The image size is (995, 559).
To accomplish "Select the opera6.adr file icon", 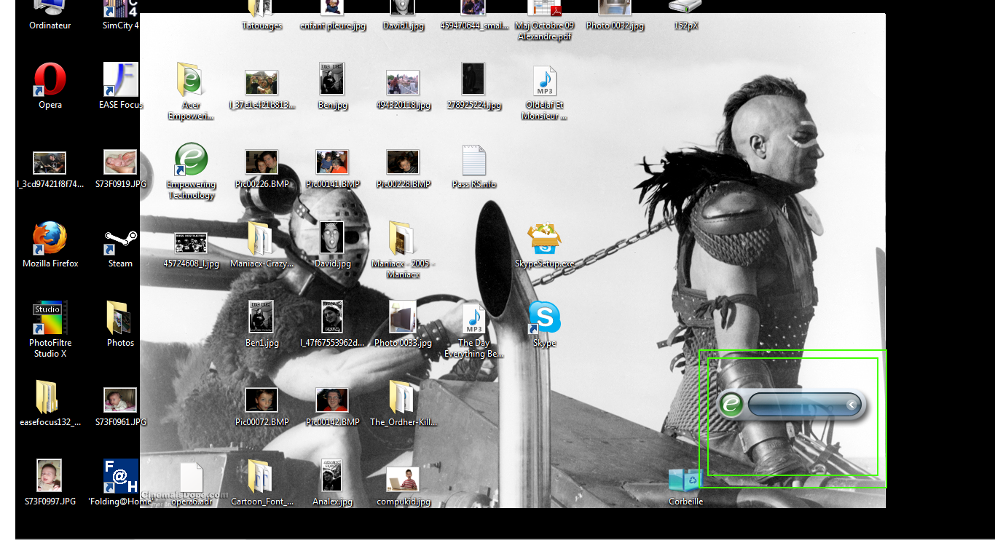I will click(192, 477).
